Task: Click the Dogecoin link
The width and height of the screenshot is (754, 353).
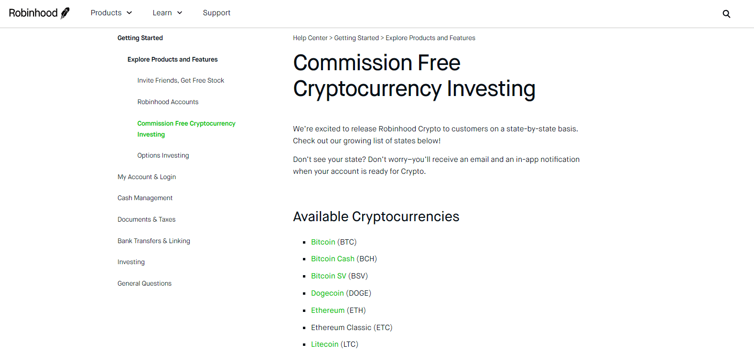Action: pos(327,293)
